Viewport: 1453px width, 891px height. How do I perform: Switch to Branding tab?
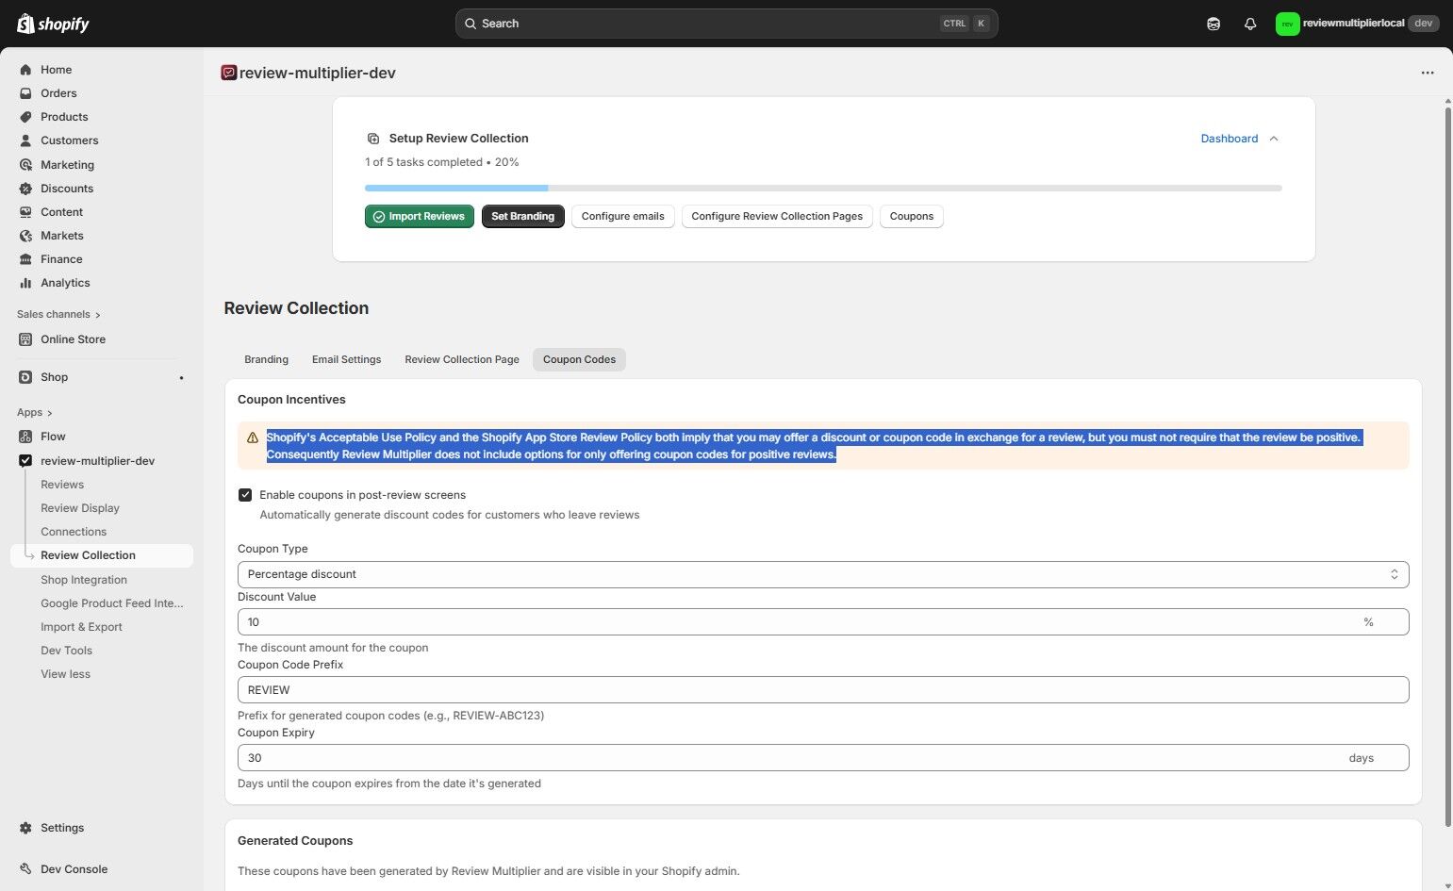[266, 359]
